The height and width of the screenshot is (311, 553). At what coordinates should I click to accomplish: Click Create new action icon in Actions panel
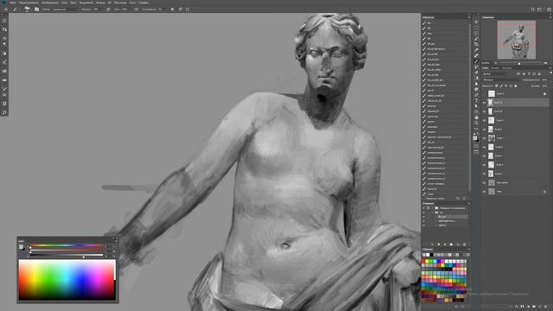(x=458, y=244)
